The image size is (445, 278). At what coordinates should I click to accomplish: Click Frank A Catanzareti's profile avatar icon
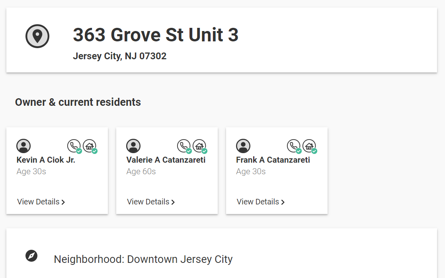point(243,146)
